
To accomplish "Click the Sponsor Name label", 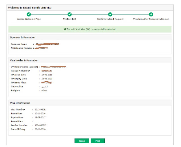I will 19,44.
